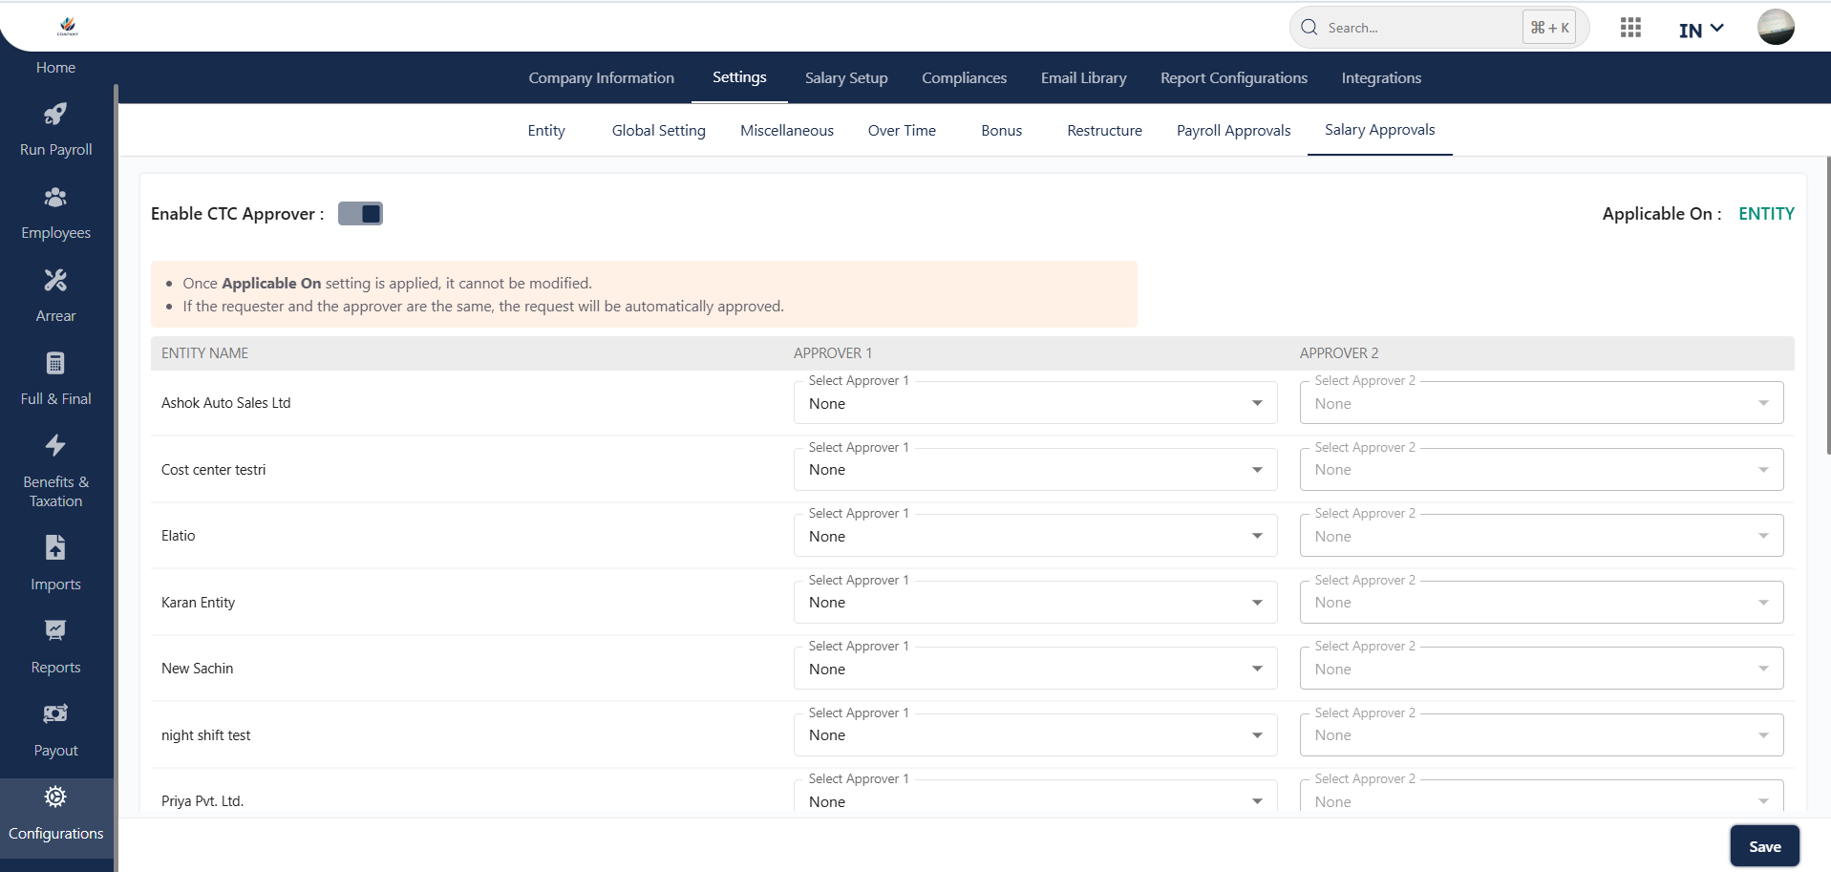The image size is (1831, 872).
Task: Open Approver 2 dropdown for Karan Entity
Action: [1542, 602]
